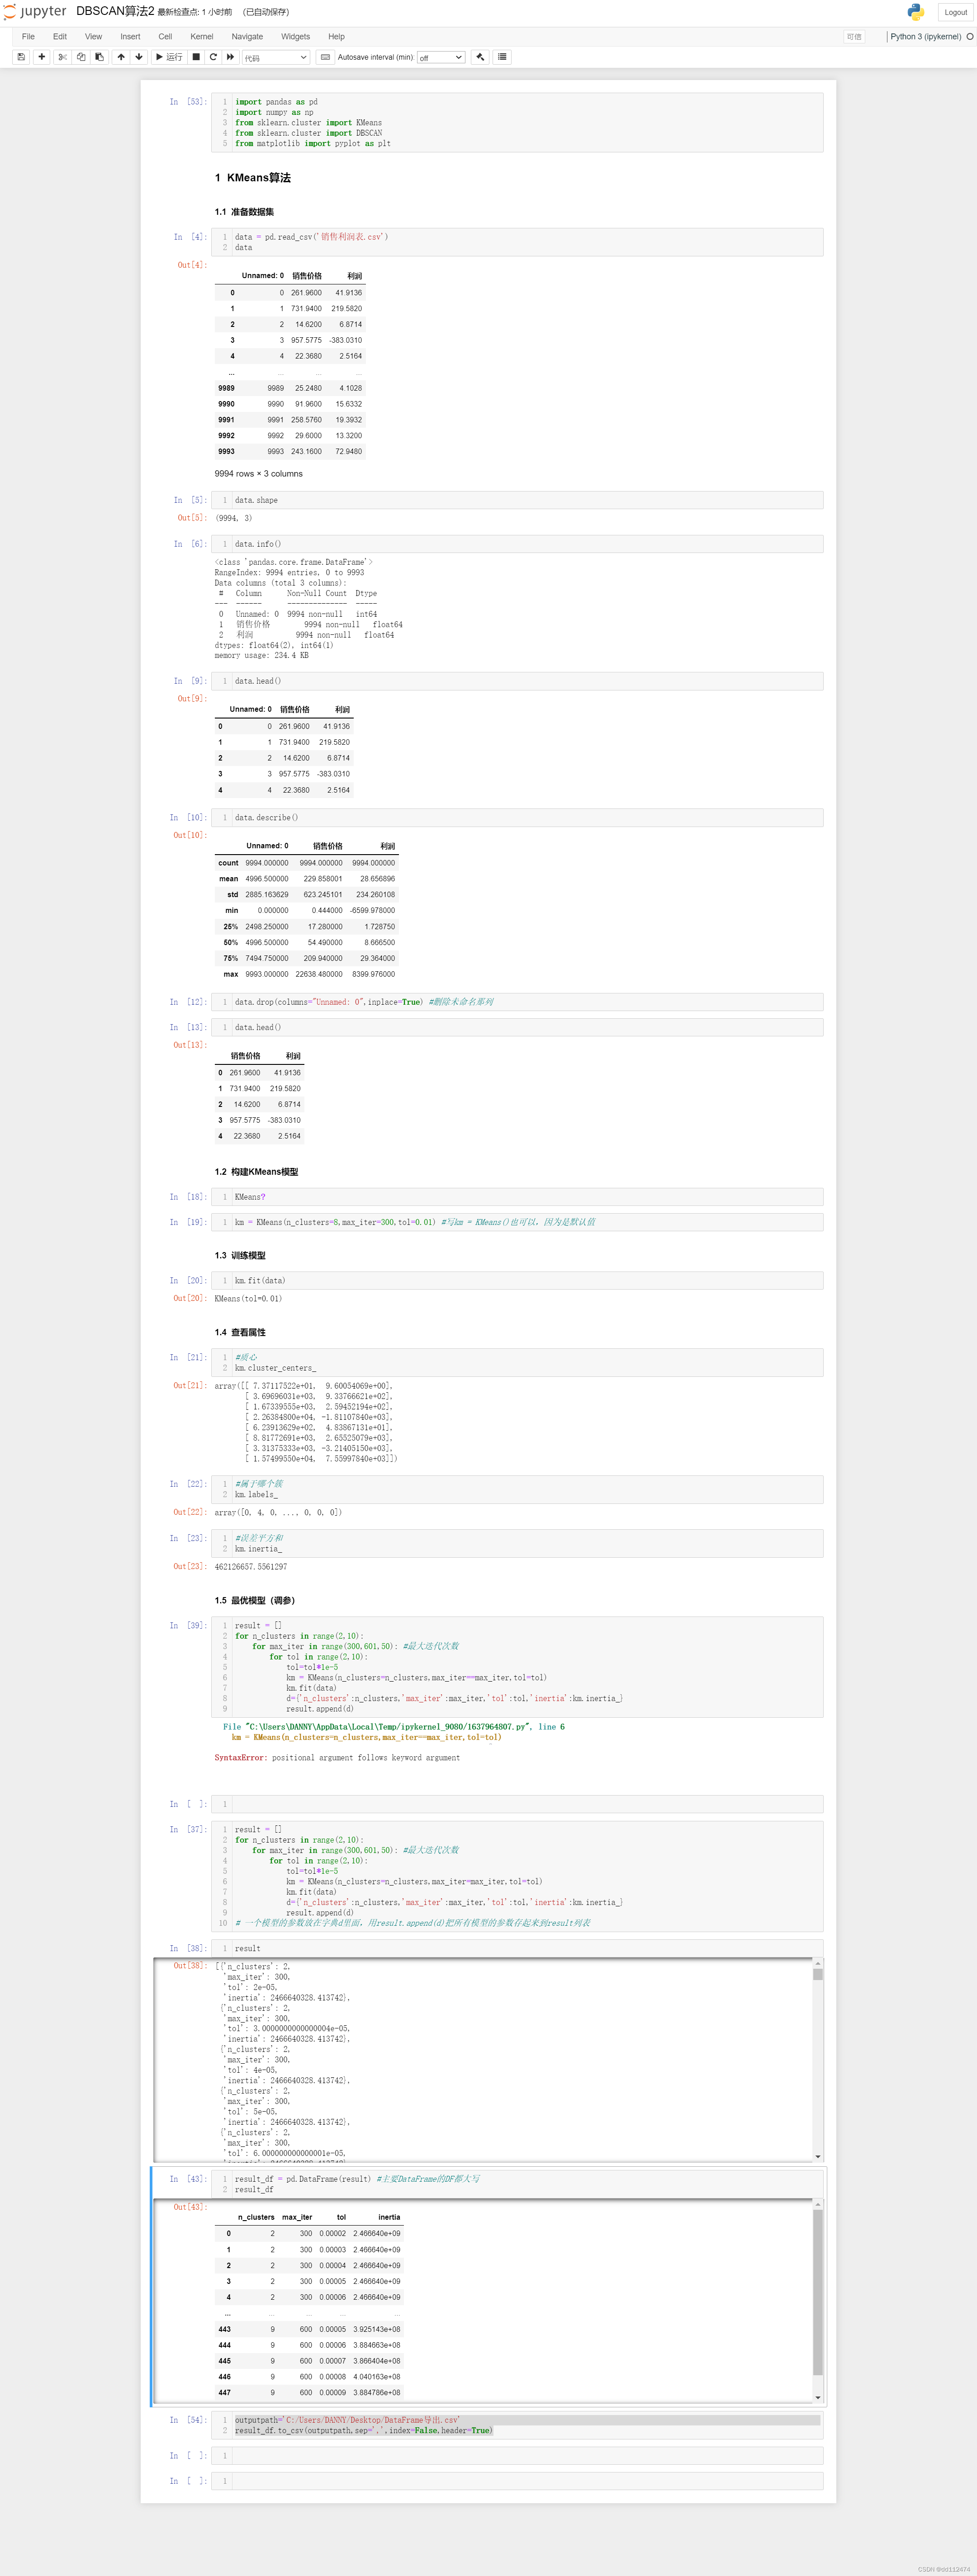977x2576 pixels.
Task: Open the Help menu
Action: (336, 37)
